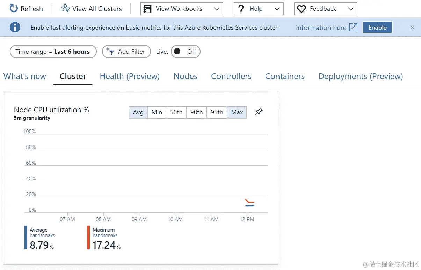This screenshot has width=421, height=270.
Task: Toggle Live data switch on
Action: point(186,52)
